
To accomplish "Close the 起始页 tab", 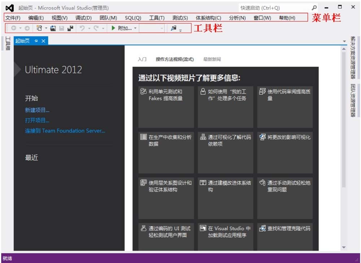I will click(x=43, y=41).
